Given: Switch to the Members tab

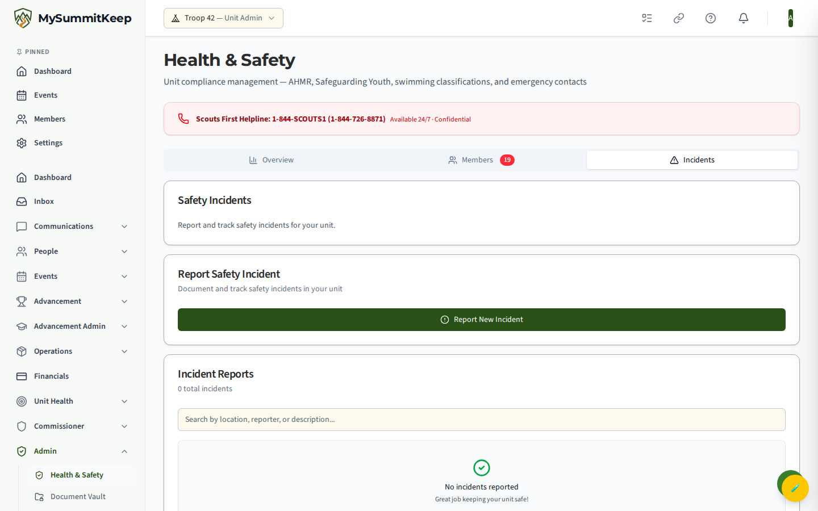Looking at the screenshot, I should [481, 160].
